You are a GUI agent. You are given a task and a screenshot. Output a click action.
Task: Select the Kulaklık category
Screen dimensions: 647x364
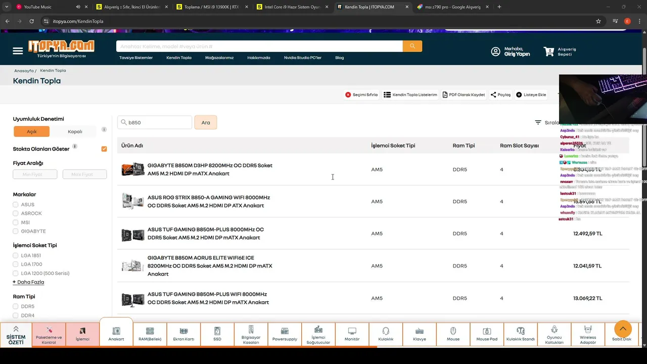click(x=386, y=335)
